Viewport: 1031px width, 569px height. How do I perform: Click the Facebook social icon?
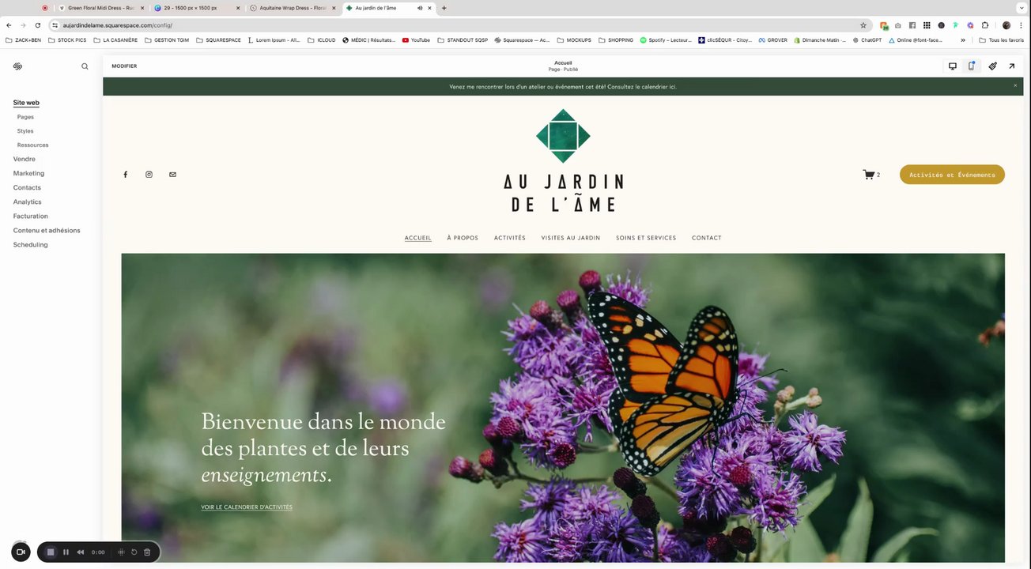(x=125, y=175)
